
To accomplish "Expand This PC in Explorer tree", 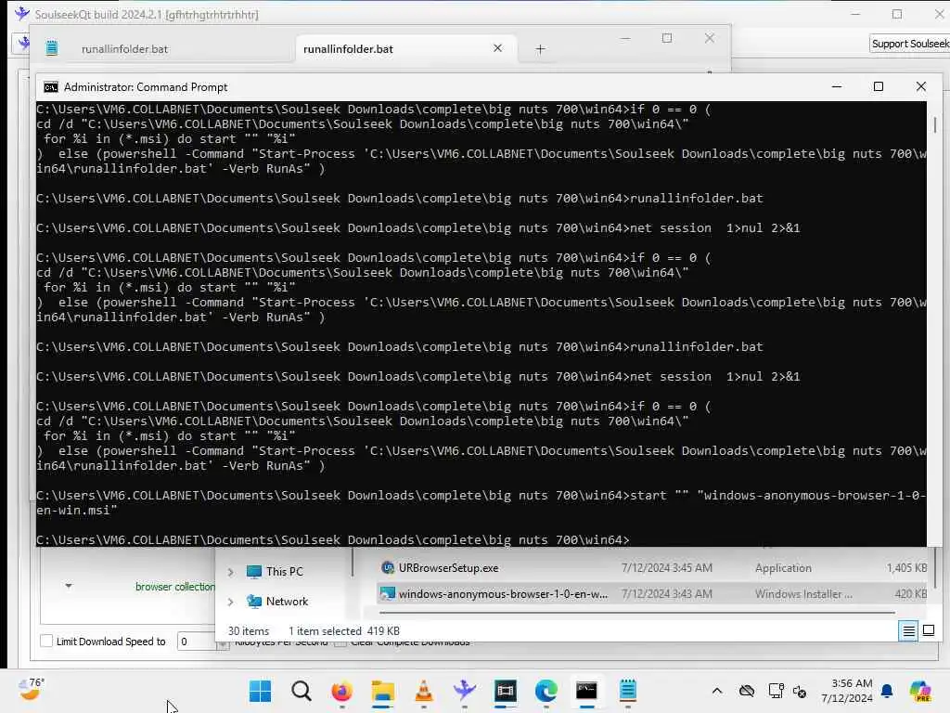I will click(230, 572).
